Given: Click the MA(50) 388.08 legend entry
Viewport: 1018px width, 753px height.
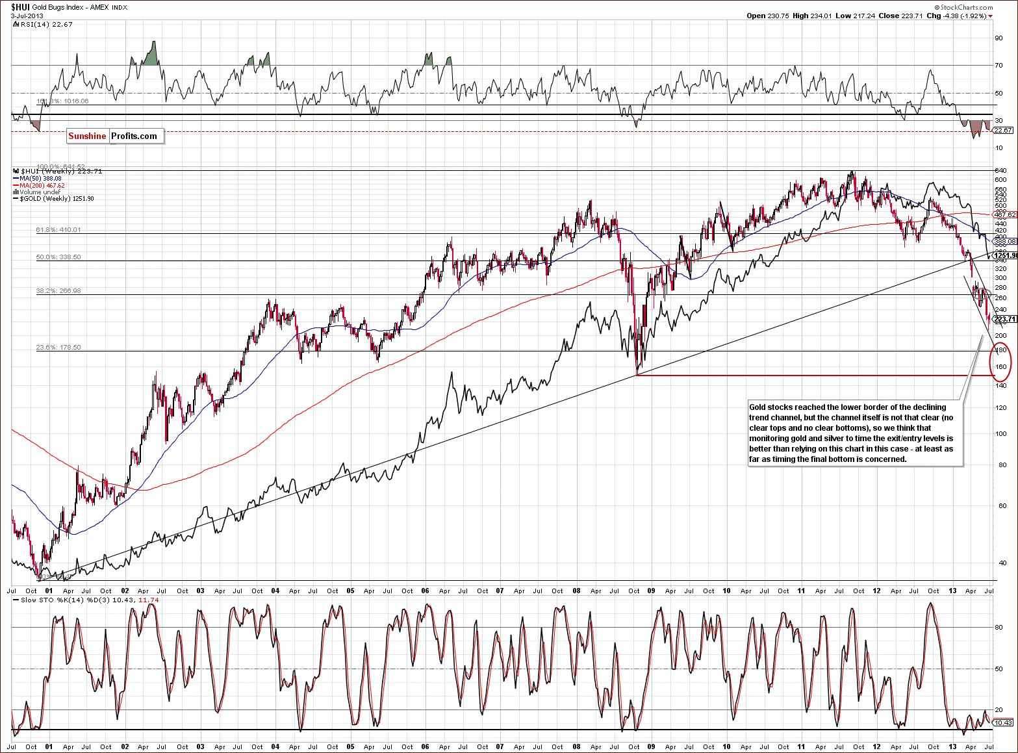Looking at the screenshot, I should click(40, 179).
